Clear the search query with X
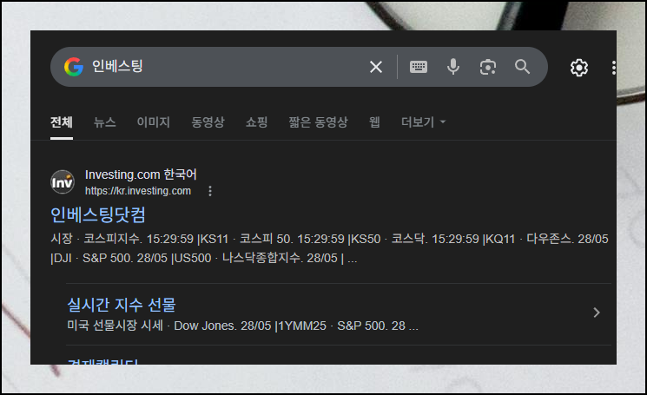Image resolution: width=647 pixels, height=395 pixels. pyautogui.click(x=376, y=67)
